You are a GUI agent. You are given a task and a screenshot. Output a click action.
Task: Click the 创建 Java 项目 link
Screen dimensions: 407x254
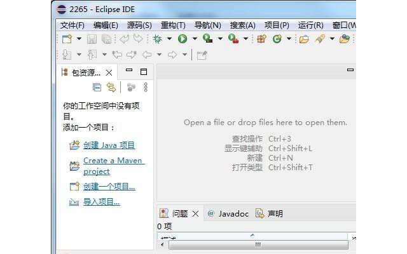click(x=109, y=145)
